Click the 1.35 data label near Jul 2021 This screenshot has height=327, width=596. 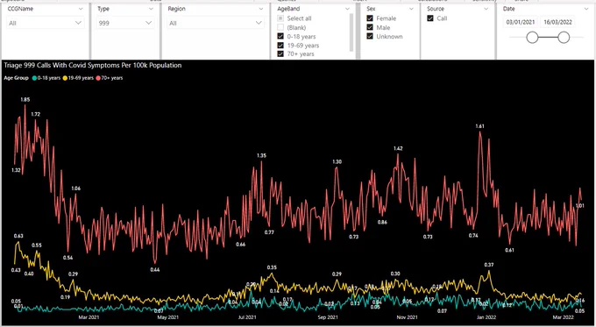coord(261,155)
